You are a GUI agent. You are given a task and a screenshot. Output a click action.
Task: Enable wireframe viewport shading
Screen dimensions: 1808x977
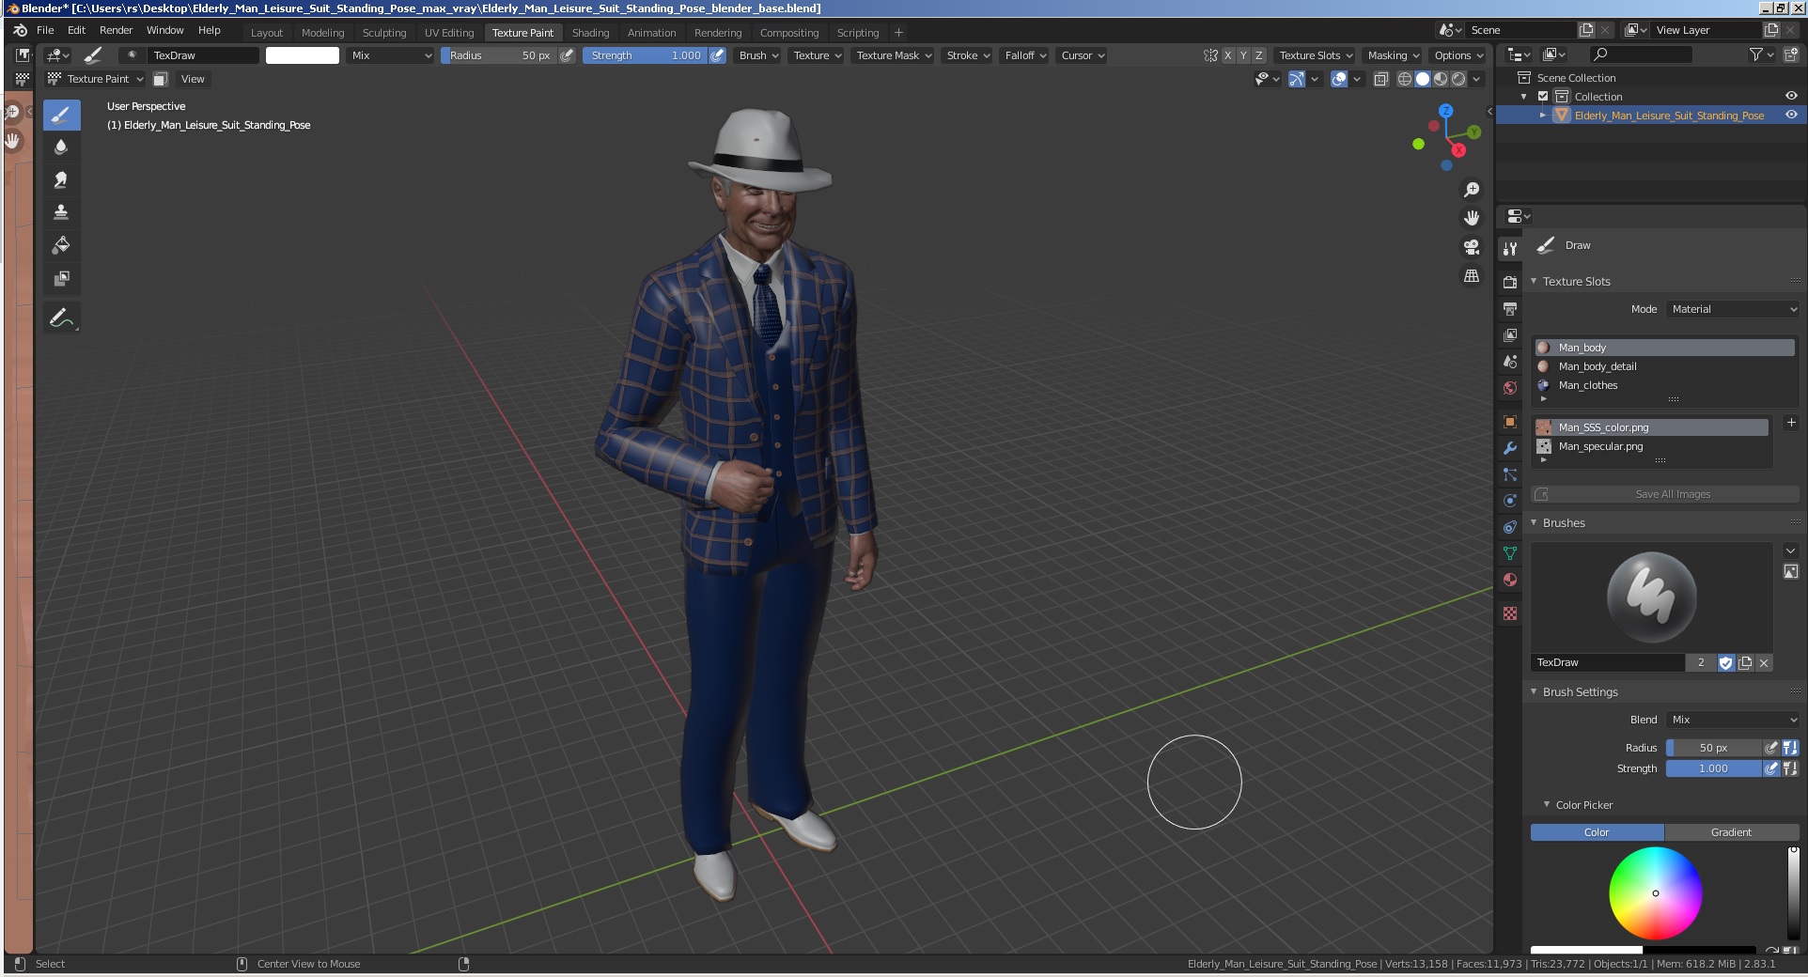[x=1405, y=79]
